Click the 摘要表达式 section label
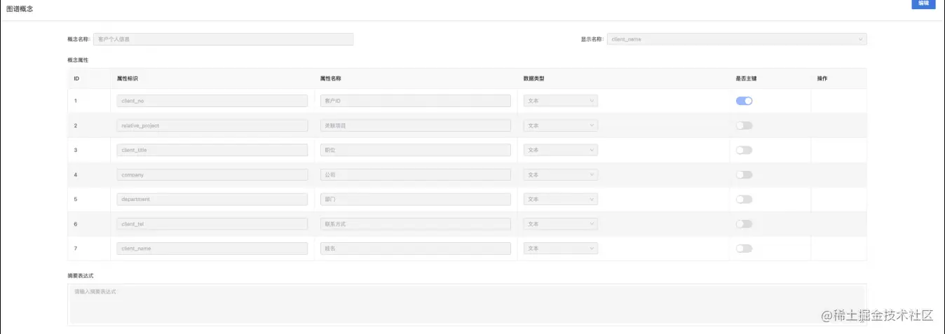The width and height of the screenshot is (945, 334). click(79, 276)
